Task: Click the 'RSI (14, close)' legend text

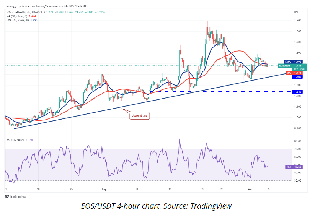Action: [15, 140]
